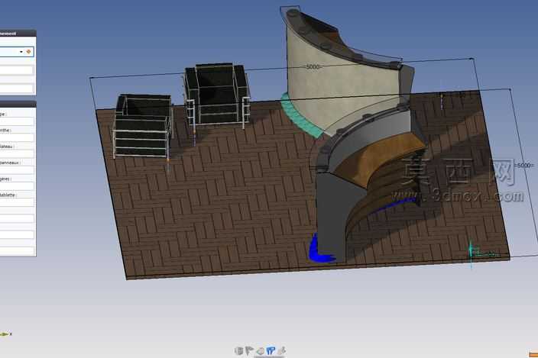This screenshot has width=538, height=358.
Task: Click the dark title bar of the upper left panel
Action: pos(17,34)
